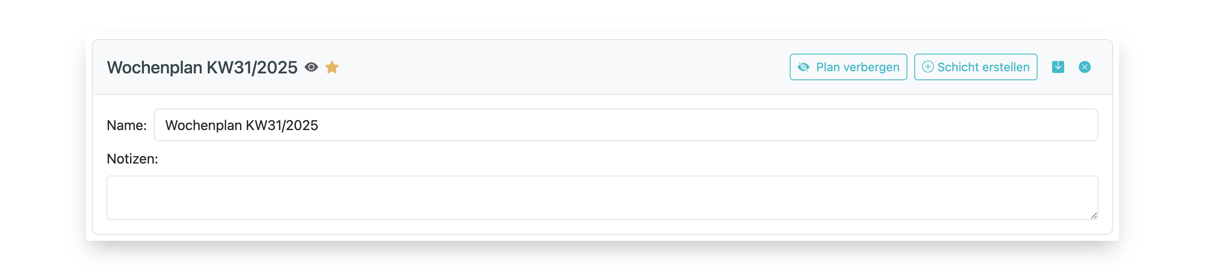Click the Name: label
Viewport: 1205px width, 273px height.
coord(126,125)
